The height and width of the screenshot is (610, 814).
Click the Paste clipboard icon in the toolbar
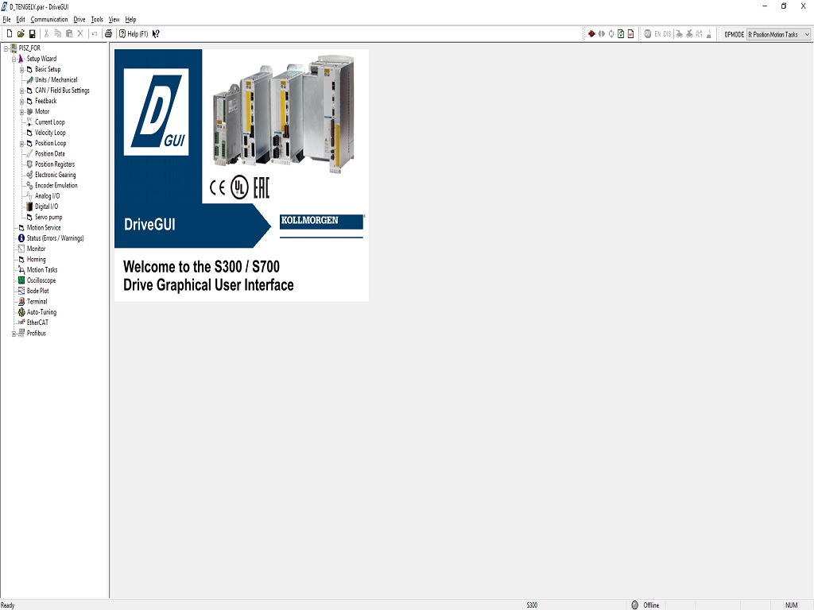(x=69, y=33)
